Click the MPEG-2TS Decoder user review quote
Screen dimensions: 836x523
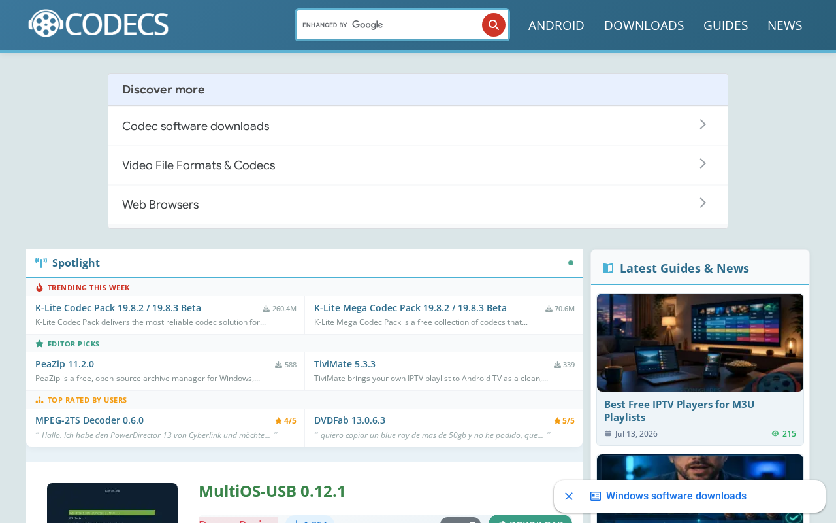(156, 435)
